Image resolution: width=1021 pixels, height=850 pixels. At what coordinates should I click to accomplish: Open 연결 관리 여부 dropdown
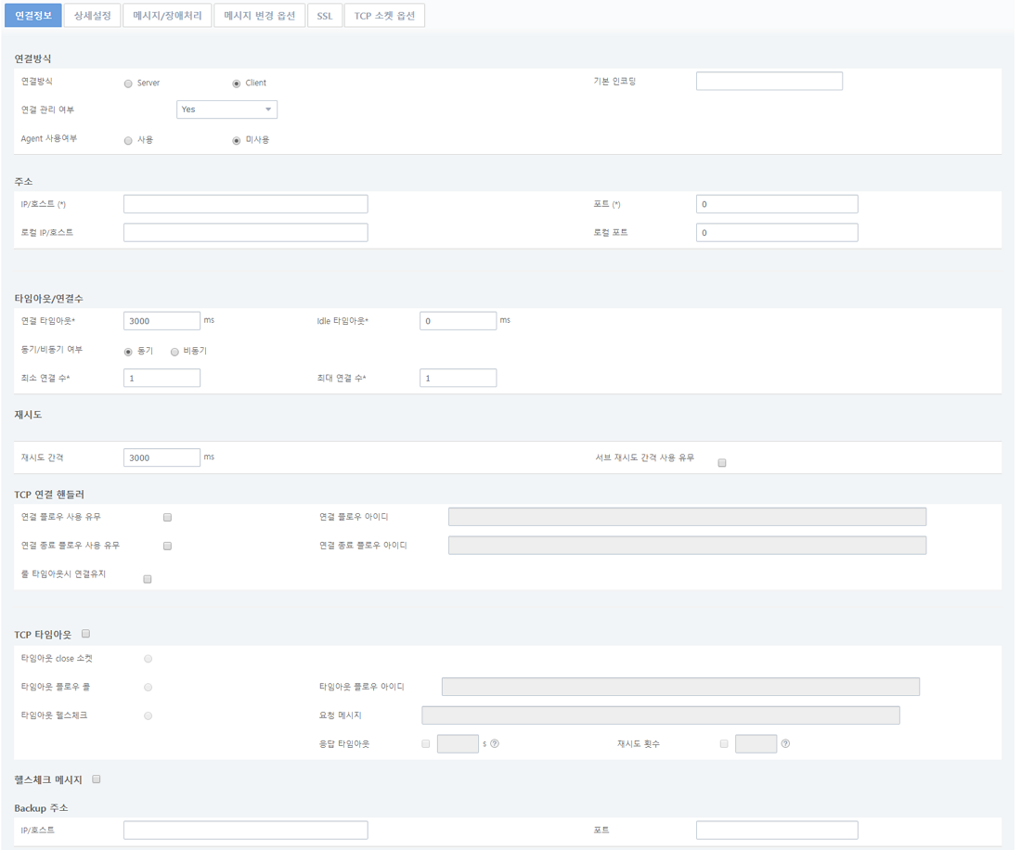pos(226,109)
